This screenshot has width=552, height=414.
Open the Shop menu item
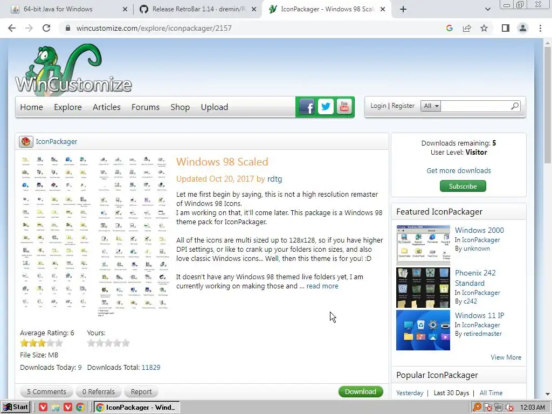tap(180, 107)
